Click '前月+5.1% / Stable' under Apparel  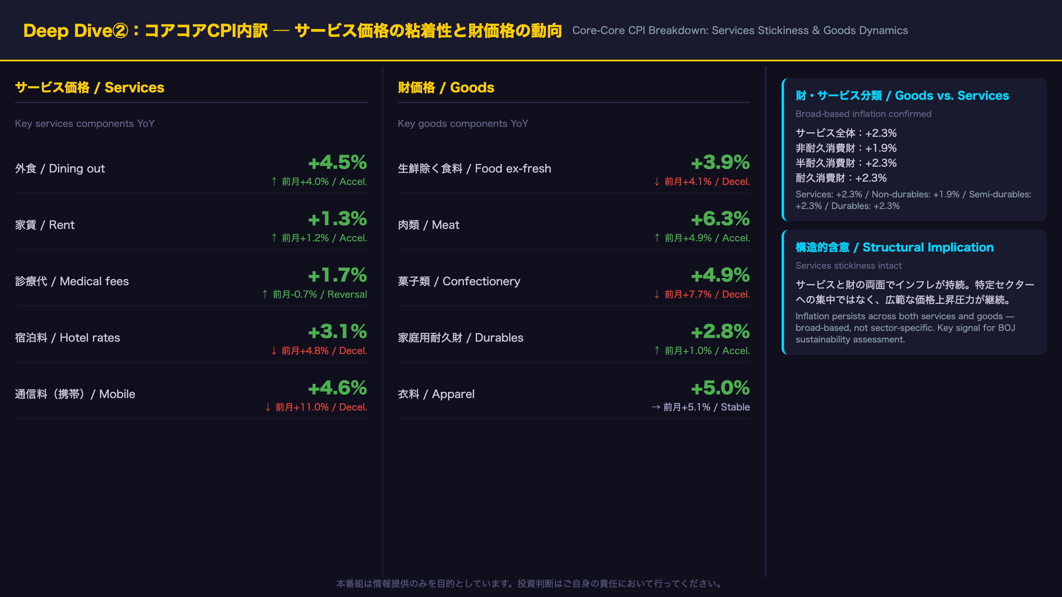click(700, 407)
